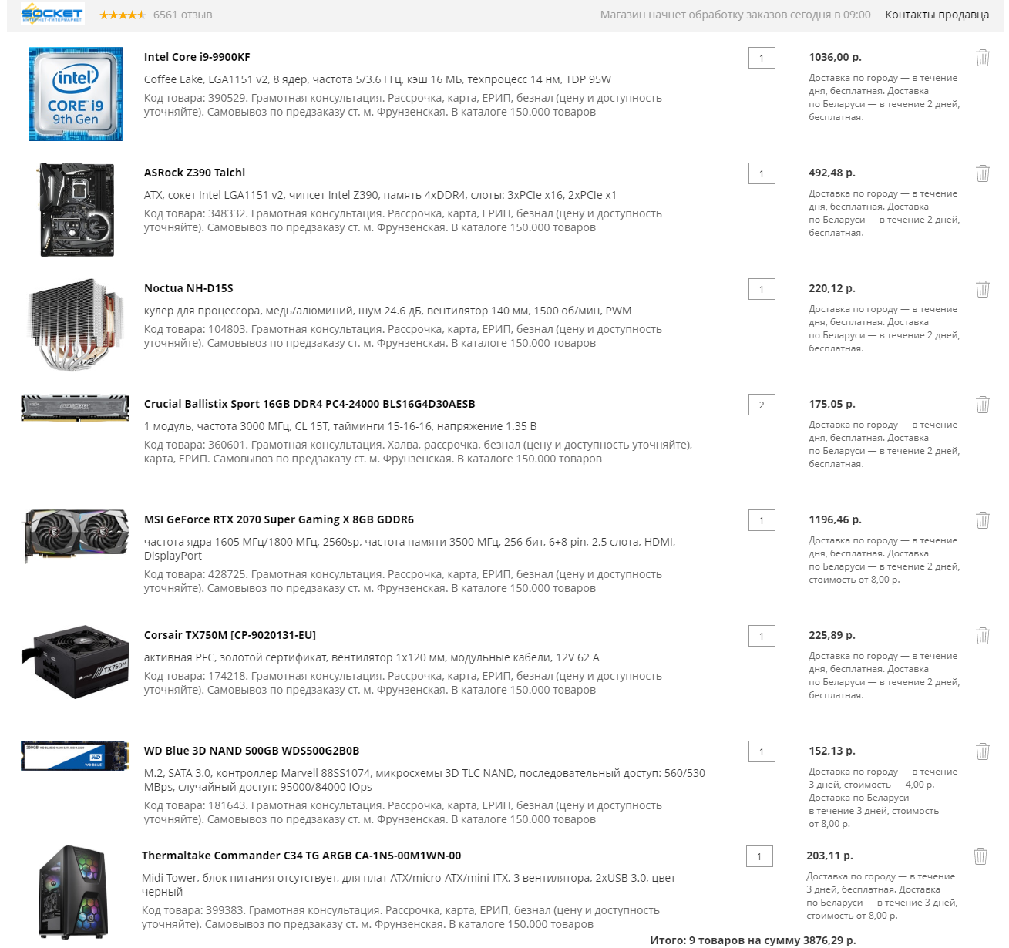This screenshot has width=1009, height=948.
Task: Click the price 1036,00 р.
Action: [835, 57]
